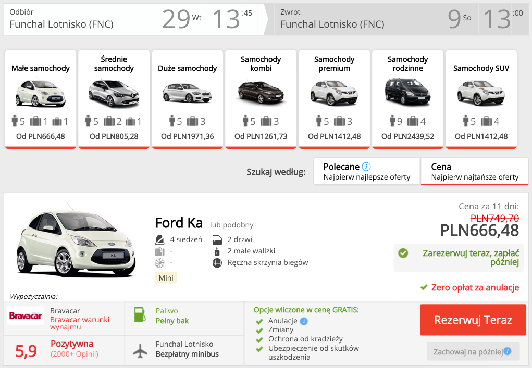Select the Samochody SUV category card

point(481,99)
